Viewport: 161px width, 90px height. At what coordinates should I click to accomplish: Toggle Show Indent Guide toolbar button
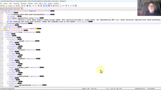(49, 6)
